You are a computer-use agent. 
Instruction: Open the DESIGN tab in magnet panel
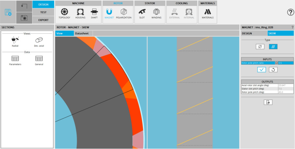pos(247,33)
